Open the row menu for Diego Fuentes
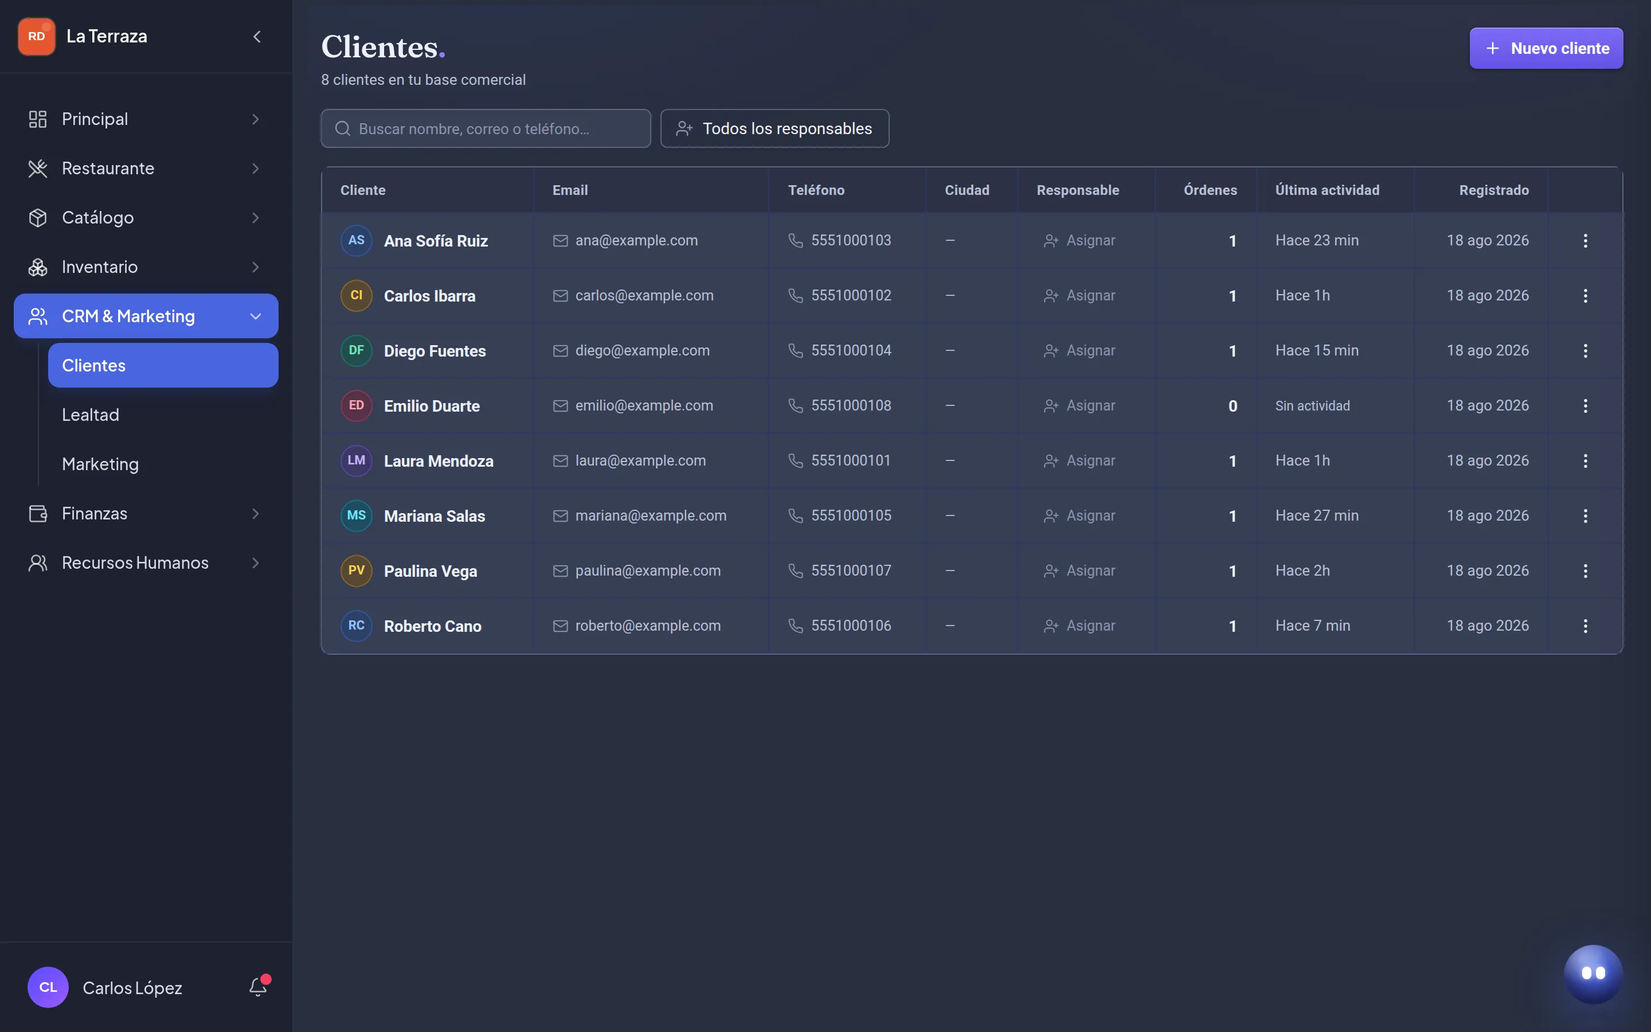Screen dimensions: 1651x1032 coord(1586,351)
